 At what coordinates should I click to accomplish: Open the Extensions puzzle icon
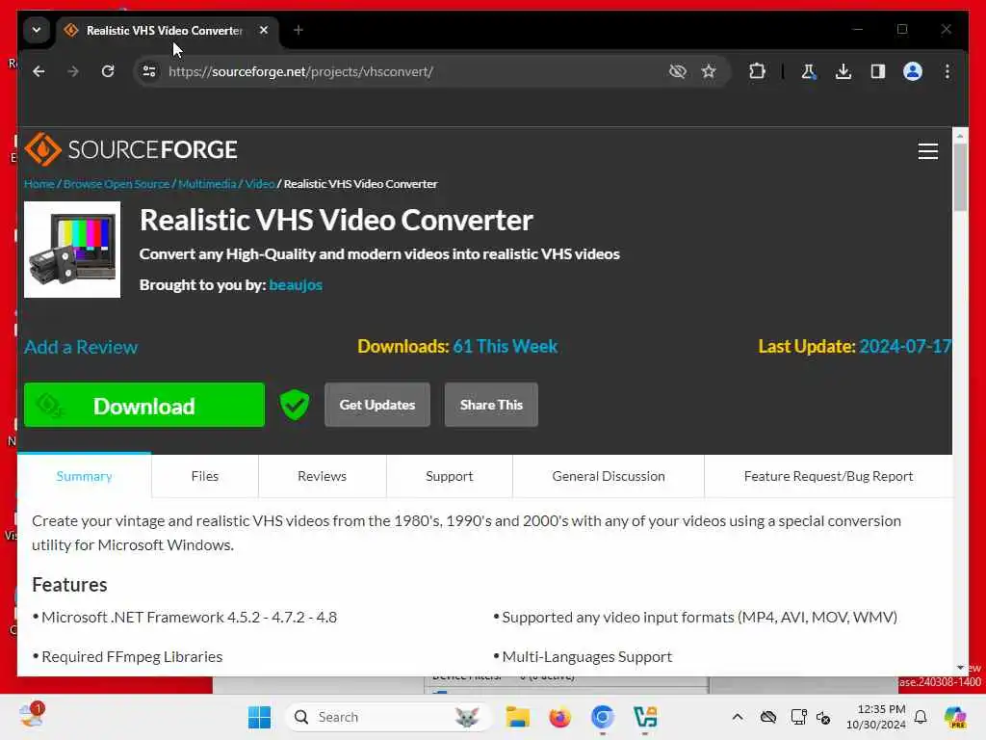[757, 71]
